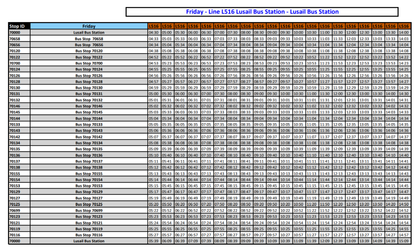Select the 04:52 time at stop 70122

(x=153, y=57)
